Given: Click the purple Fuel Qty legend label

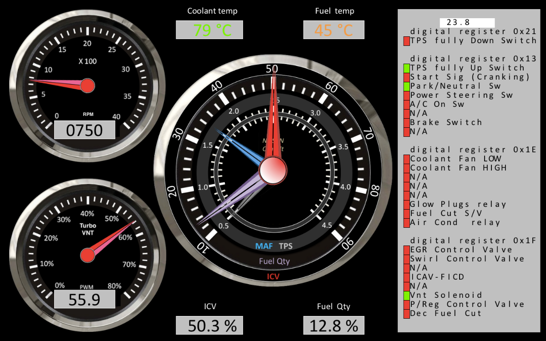Looking at the screenshot, I should [x=274, y=261].
